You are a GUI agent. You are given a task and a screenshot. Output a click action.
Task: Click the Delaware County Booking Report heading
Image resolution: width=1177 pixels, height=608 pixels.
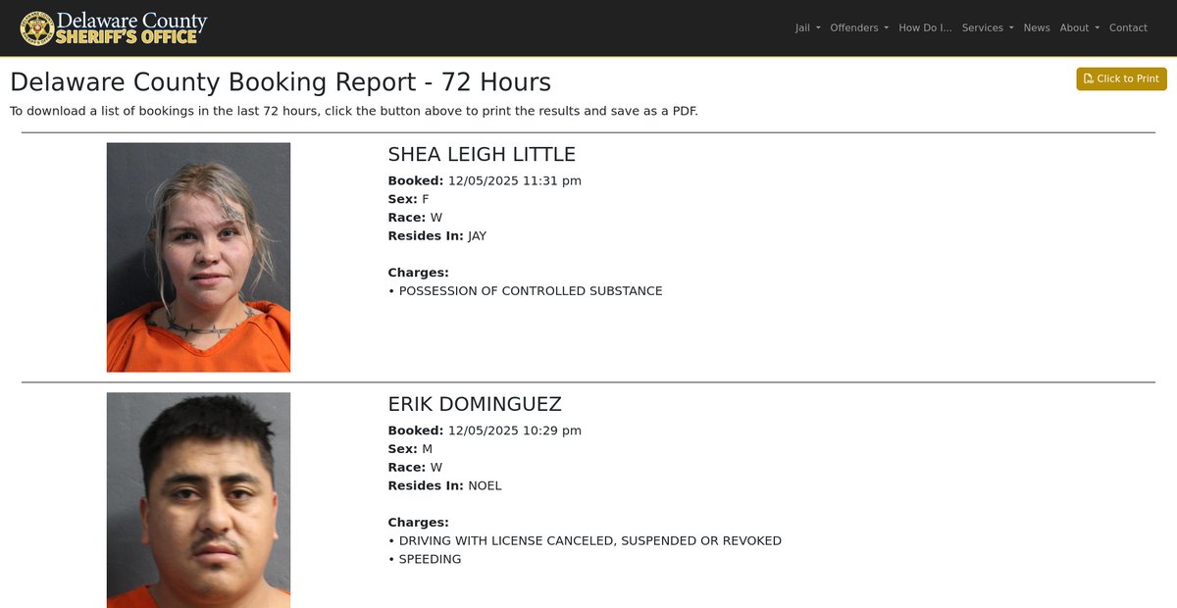pos(281,81)
